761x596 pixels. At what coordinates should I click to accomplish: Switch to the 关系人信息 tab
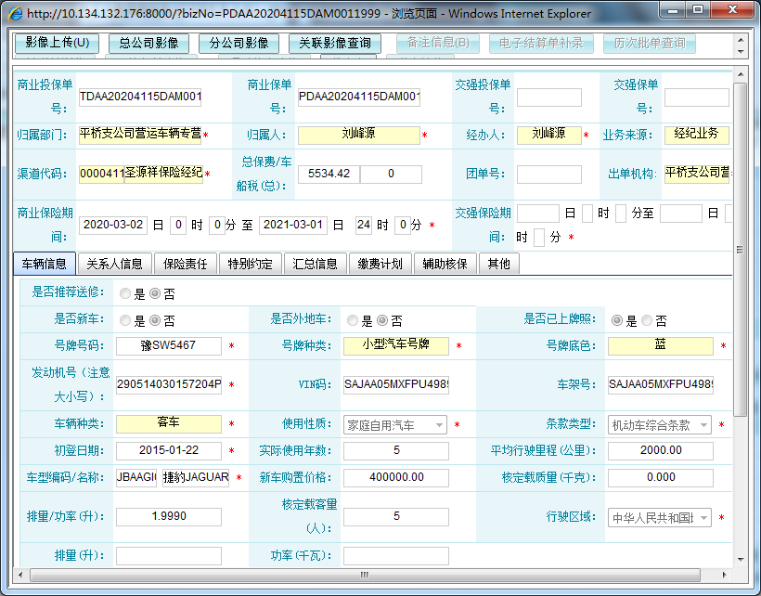click(x=115, y=264)
